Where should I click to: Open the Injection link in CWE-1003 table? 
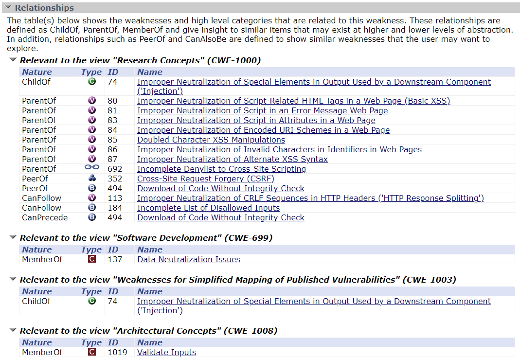314,305
